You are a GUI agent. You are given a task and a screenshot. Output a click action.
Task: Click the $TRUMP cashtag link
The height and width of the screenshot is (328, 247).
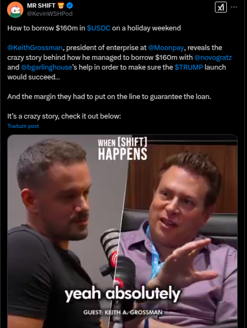pos(189,67)
